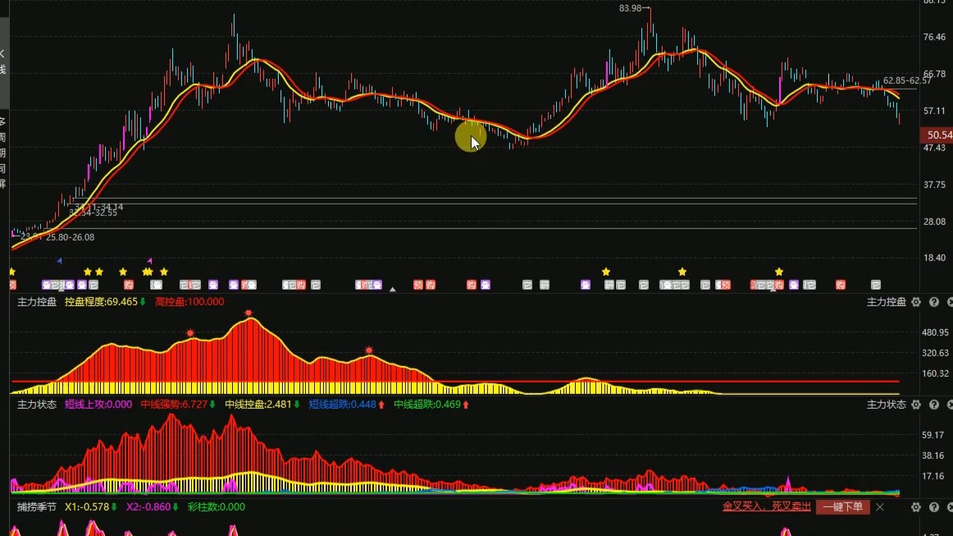Open settings gear for 捕捞季节 indicator panel
953x536 pixels.
[916, 506]
